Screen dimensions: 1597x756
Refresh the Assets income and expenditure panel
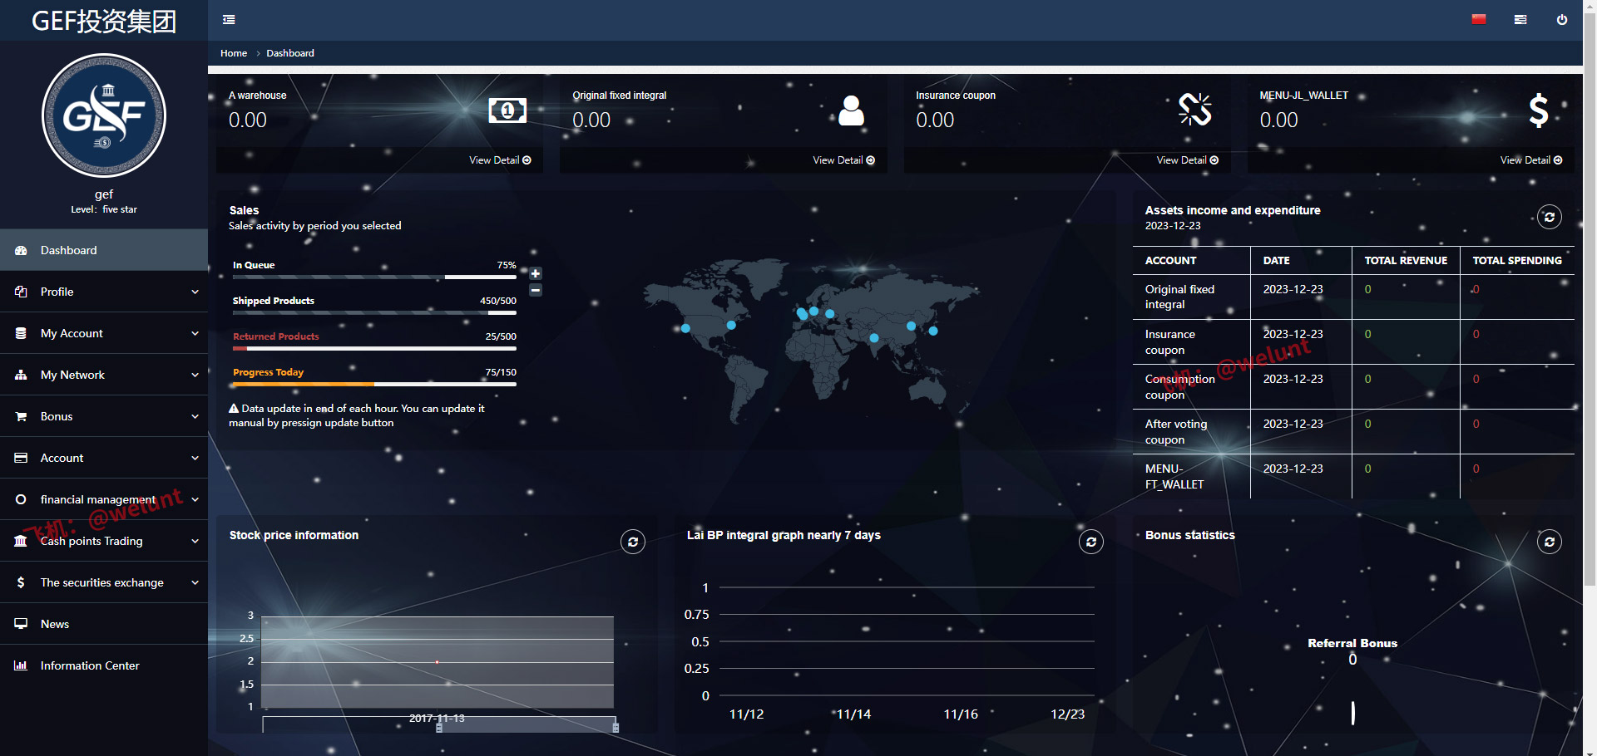[x=1549, y=218]
